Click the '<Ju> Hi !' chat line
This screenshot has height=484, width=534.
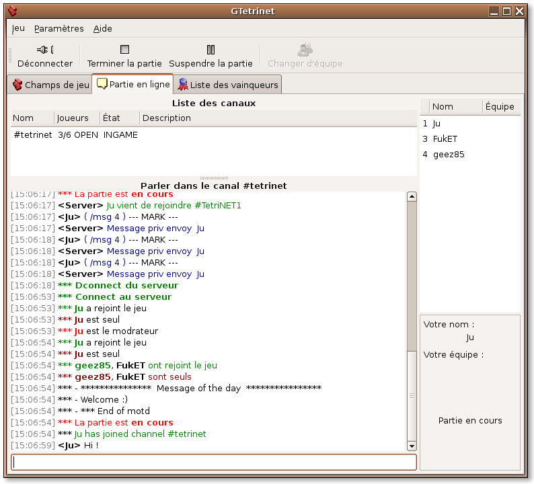pos(54,446)
